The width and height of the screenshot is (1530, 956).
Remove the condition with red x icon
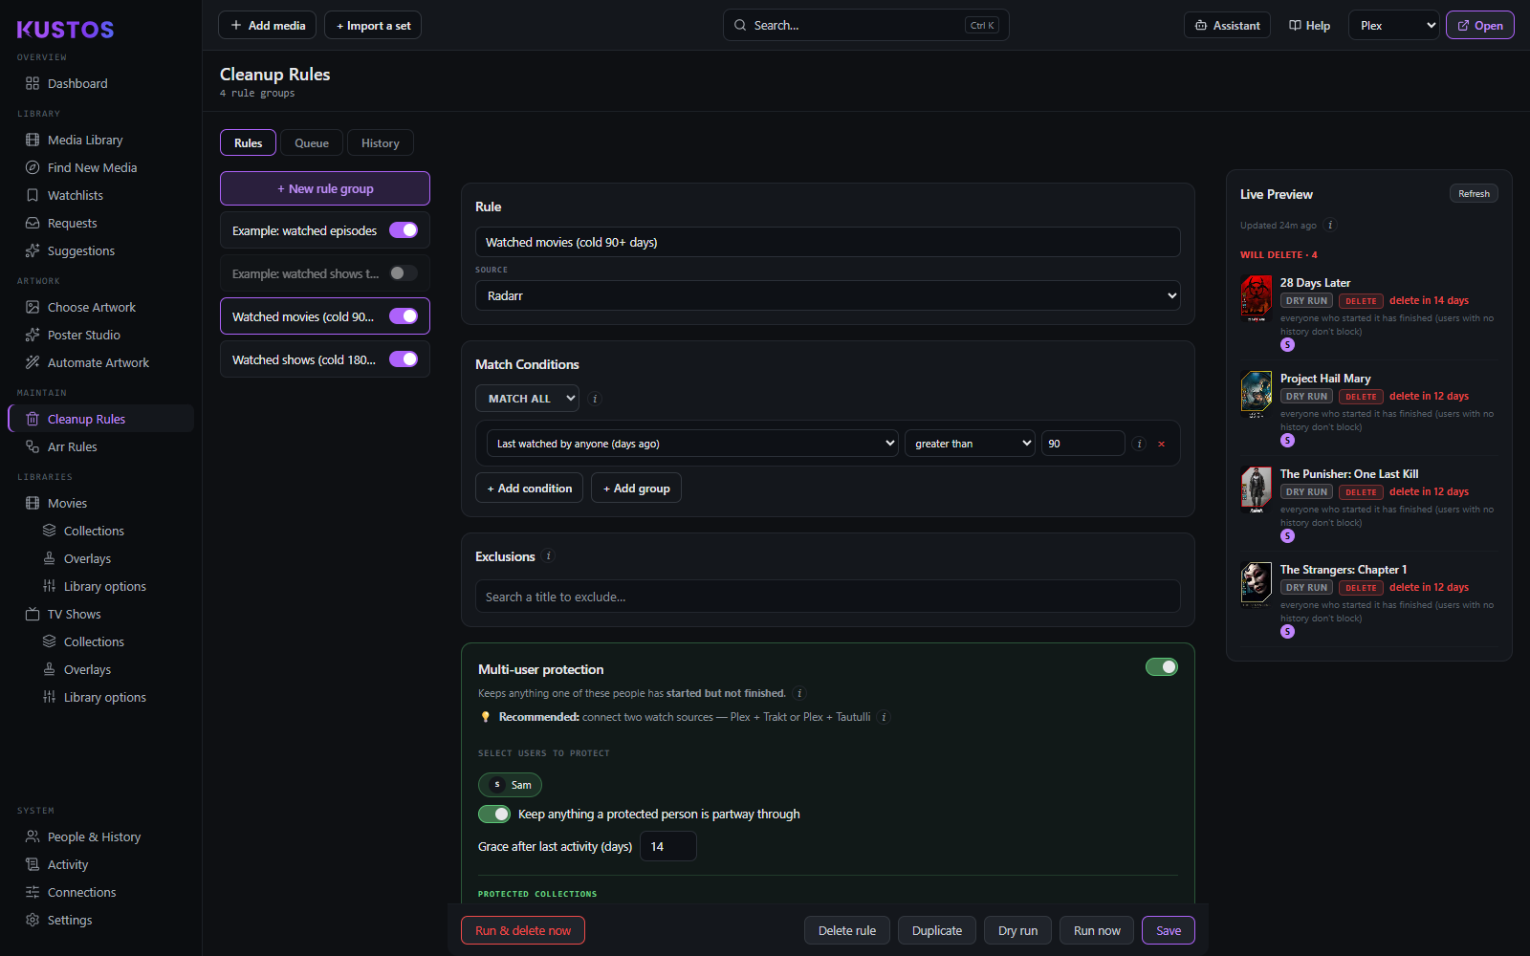tap(1161, 444)
